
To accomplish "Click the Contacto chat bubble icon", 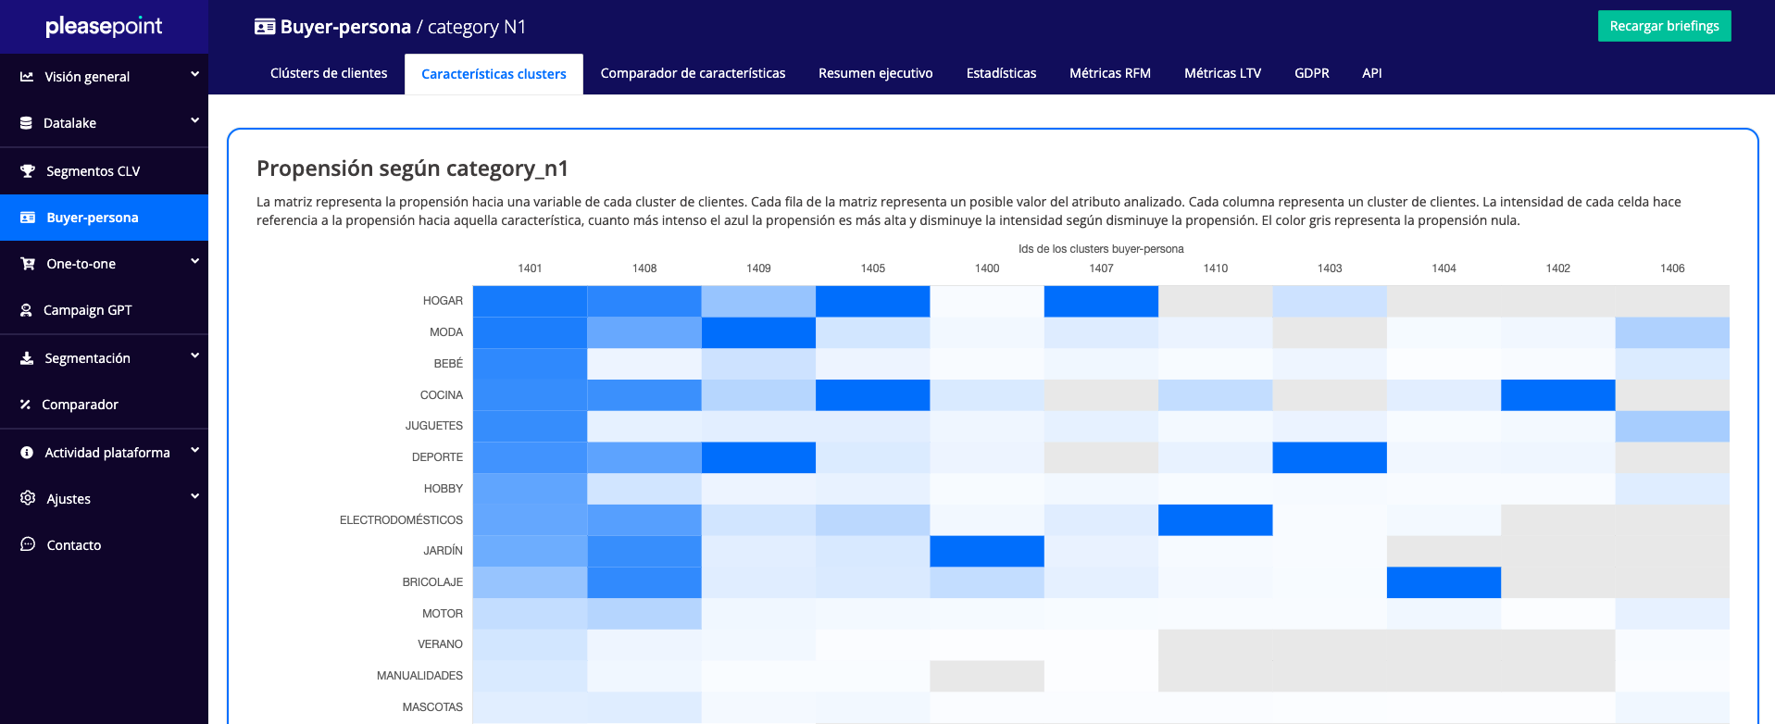I will coord(28,544).
